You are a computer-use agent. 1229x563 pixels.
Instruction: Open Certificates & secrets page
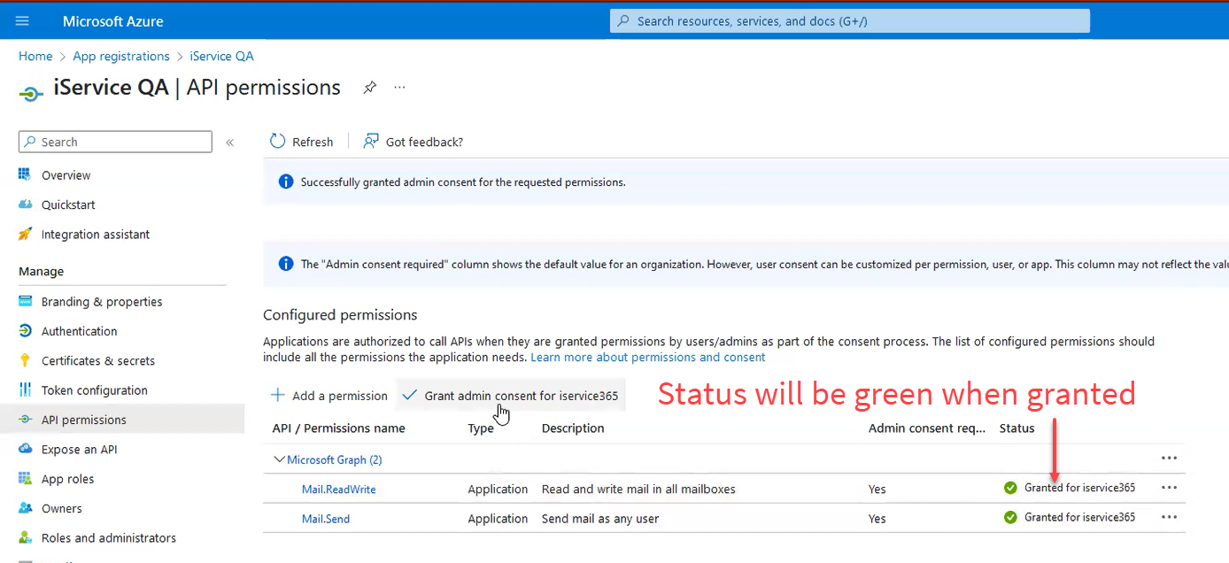coord(98,361)
